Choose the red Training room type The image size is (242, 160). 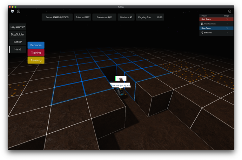(x=36, y=53)
